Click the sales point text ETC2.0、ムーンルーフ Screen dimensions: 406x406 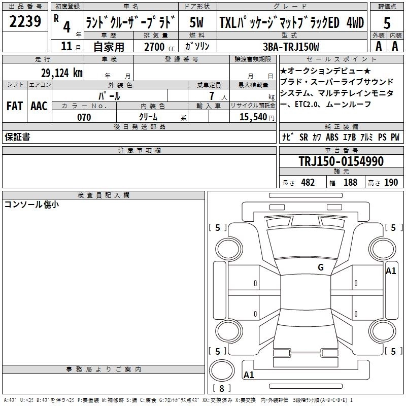coord(333,104)
